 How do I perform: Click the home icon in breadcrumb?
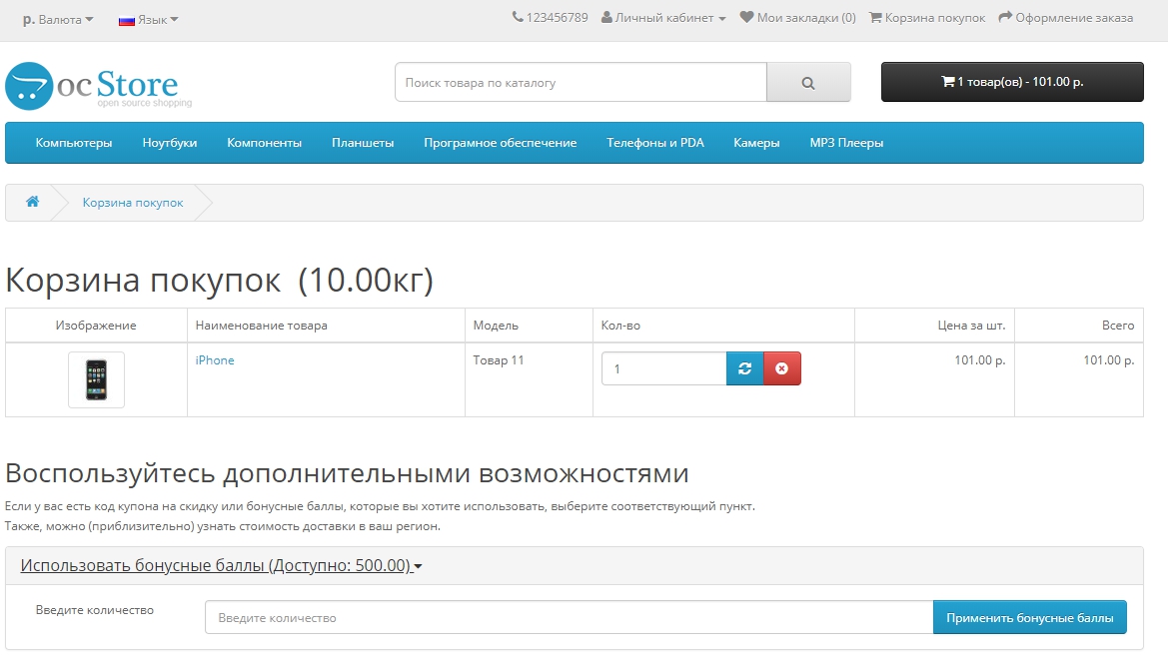coord(32,202)
